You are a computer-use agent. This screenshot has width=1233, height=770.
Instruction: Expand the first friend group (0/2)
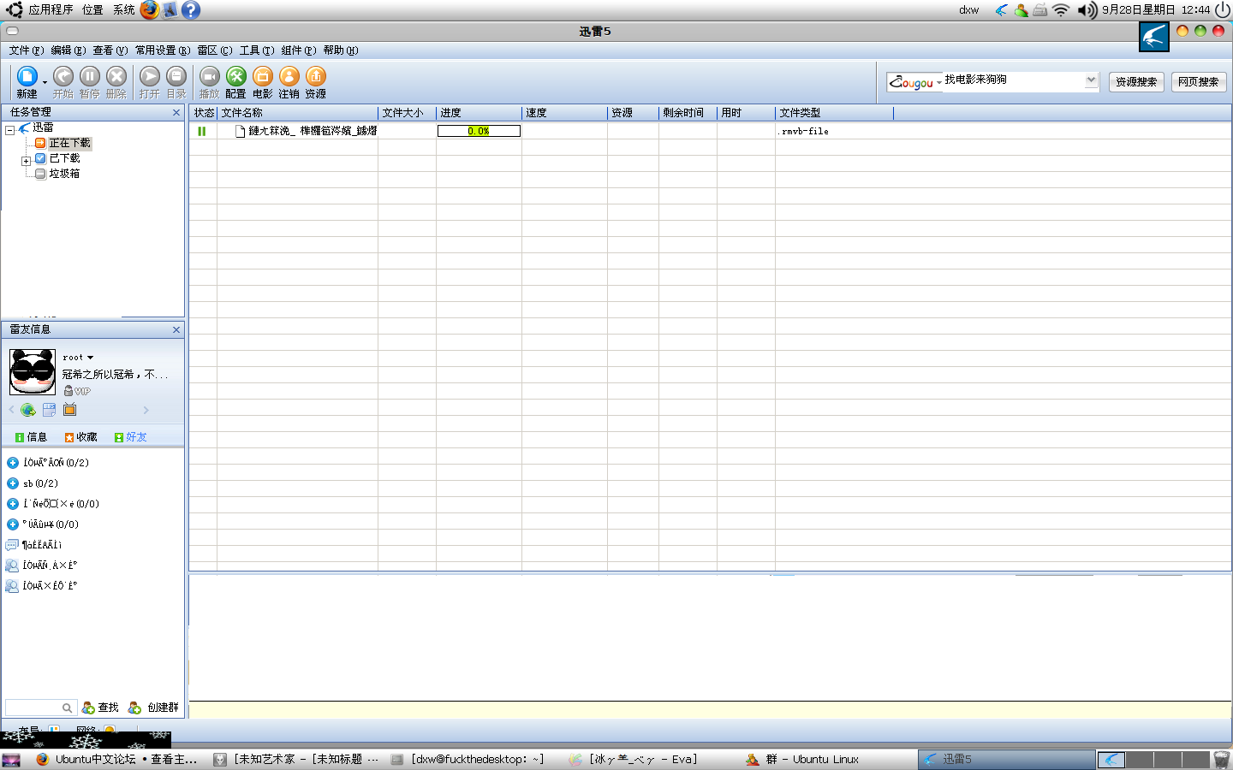point(13,463)
